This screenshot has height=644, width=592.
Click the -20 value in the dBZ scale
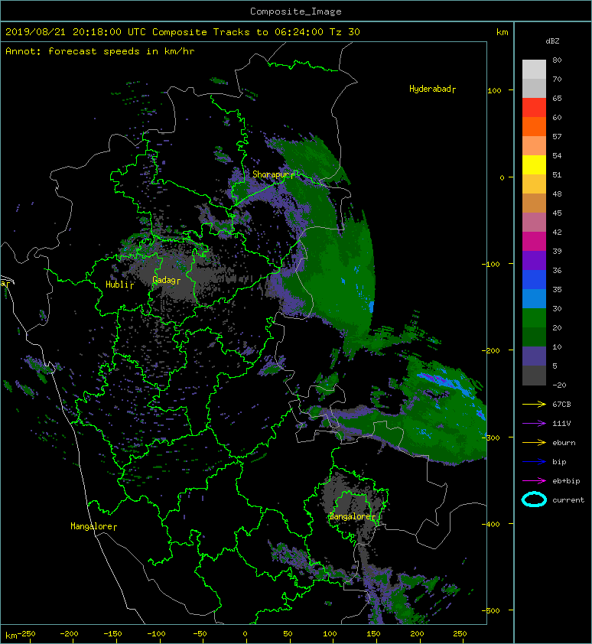coord(559,385)
